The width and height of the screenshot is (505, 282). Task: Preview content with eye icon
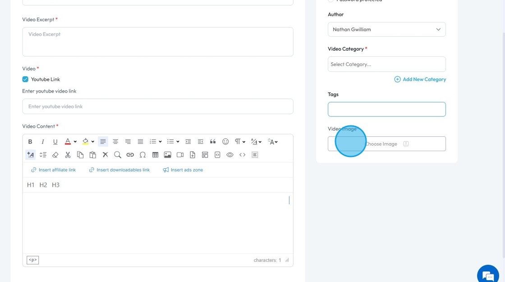click(x=230, y=155)
